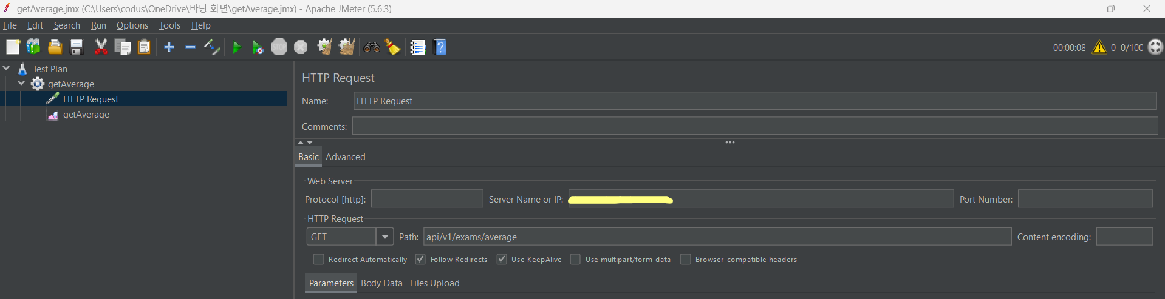Shut down the test threads
The width and height of the screenshot is (1165, 299).
pyautogui.click(x=301, y=47)
